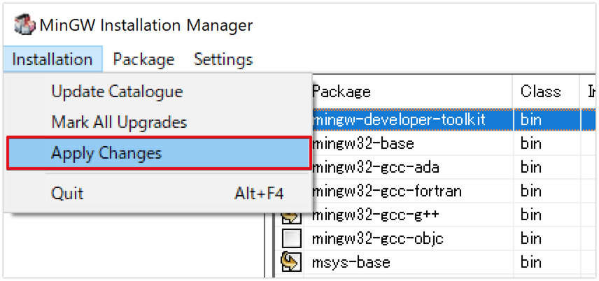Image resolution: width=599 pixels, height=281 pixels.
Task: Click the mingw32-gcc-objc package name
Action: click(378, 239)
